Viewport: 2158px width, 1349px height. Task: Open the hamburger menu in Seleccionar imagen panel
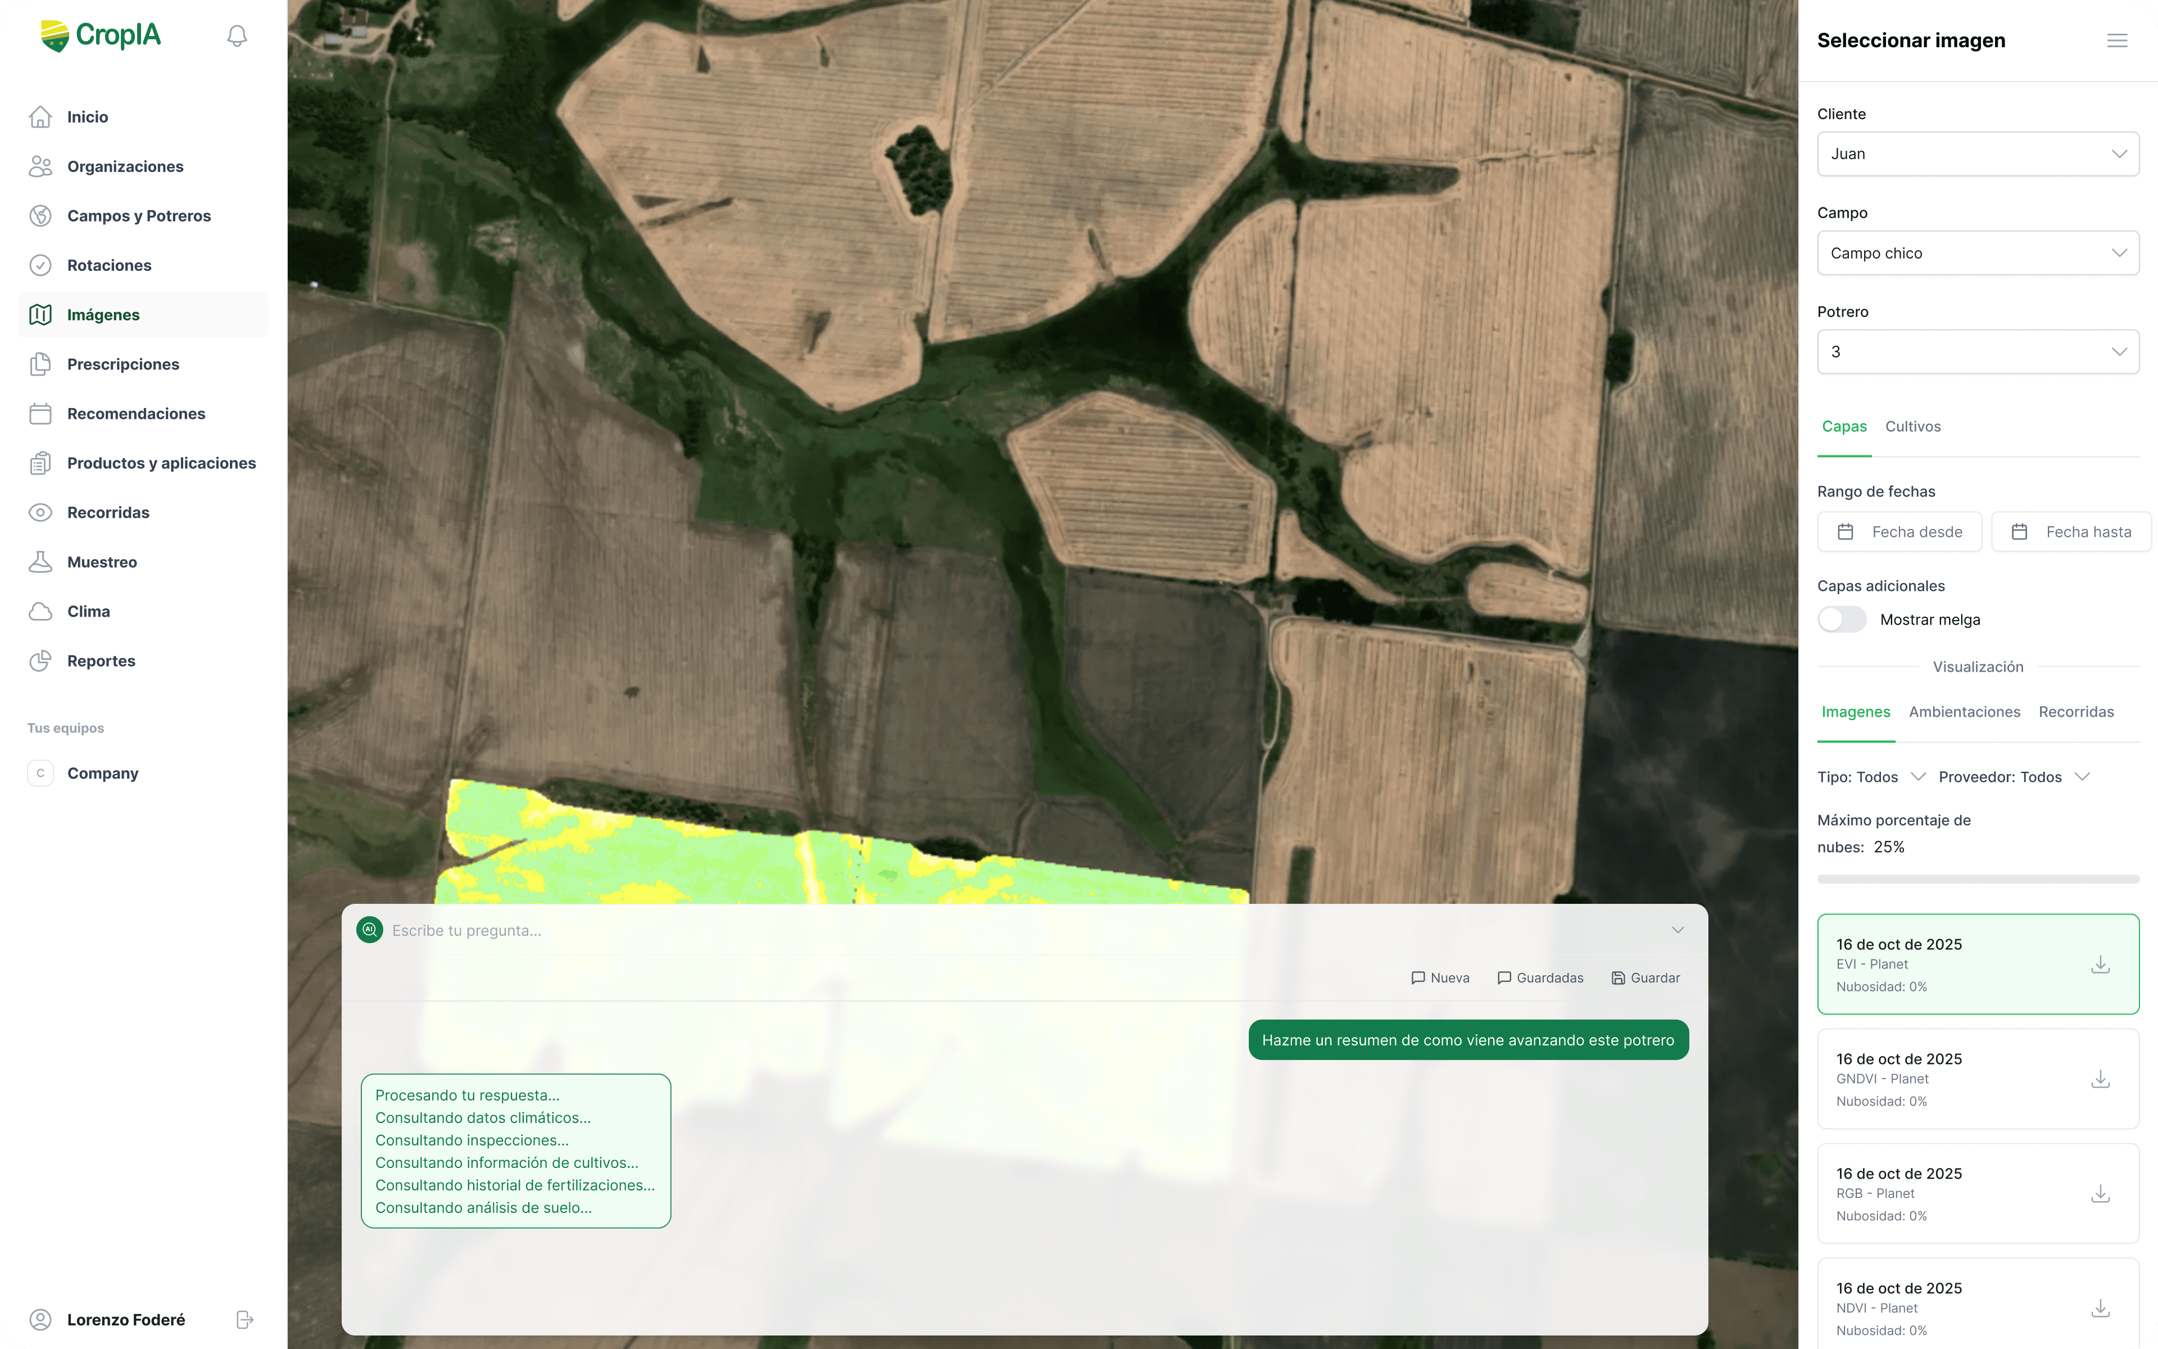[x=2117, y=39]
